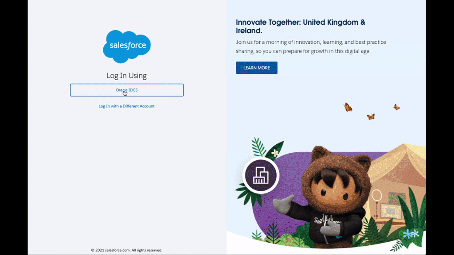Click the rightmost small butterfly
The width and height of the screenshot is (454, 255).
[396, 107]
